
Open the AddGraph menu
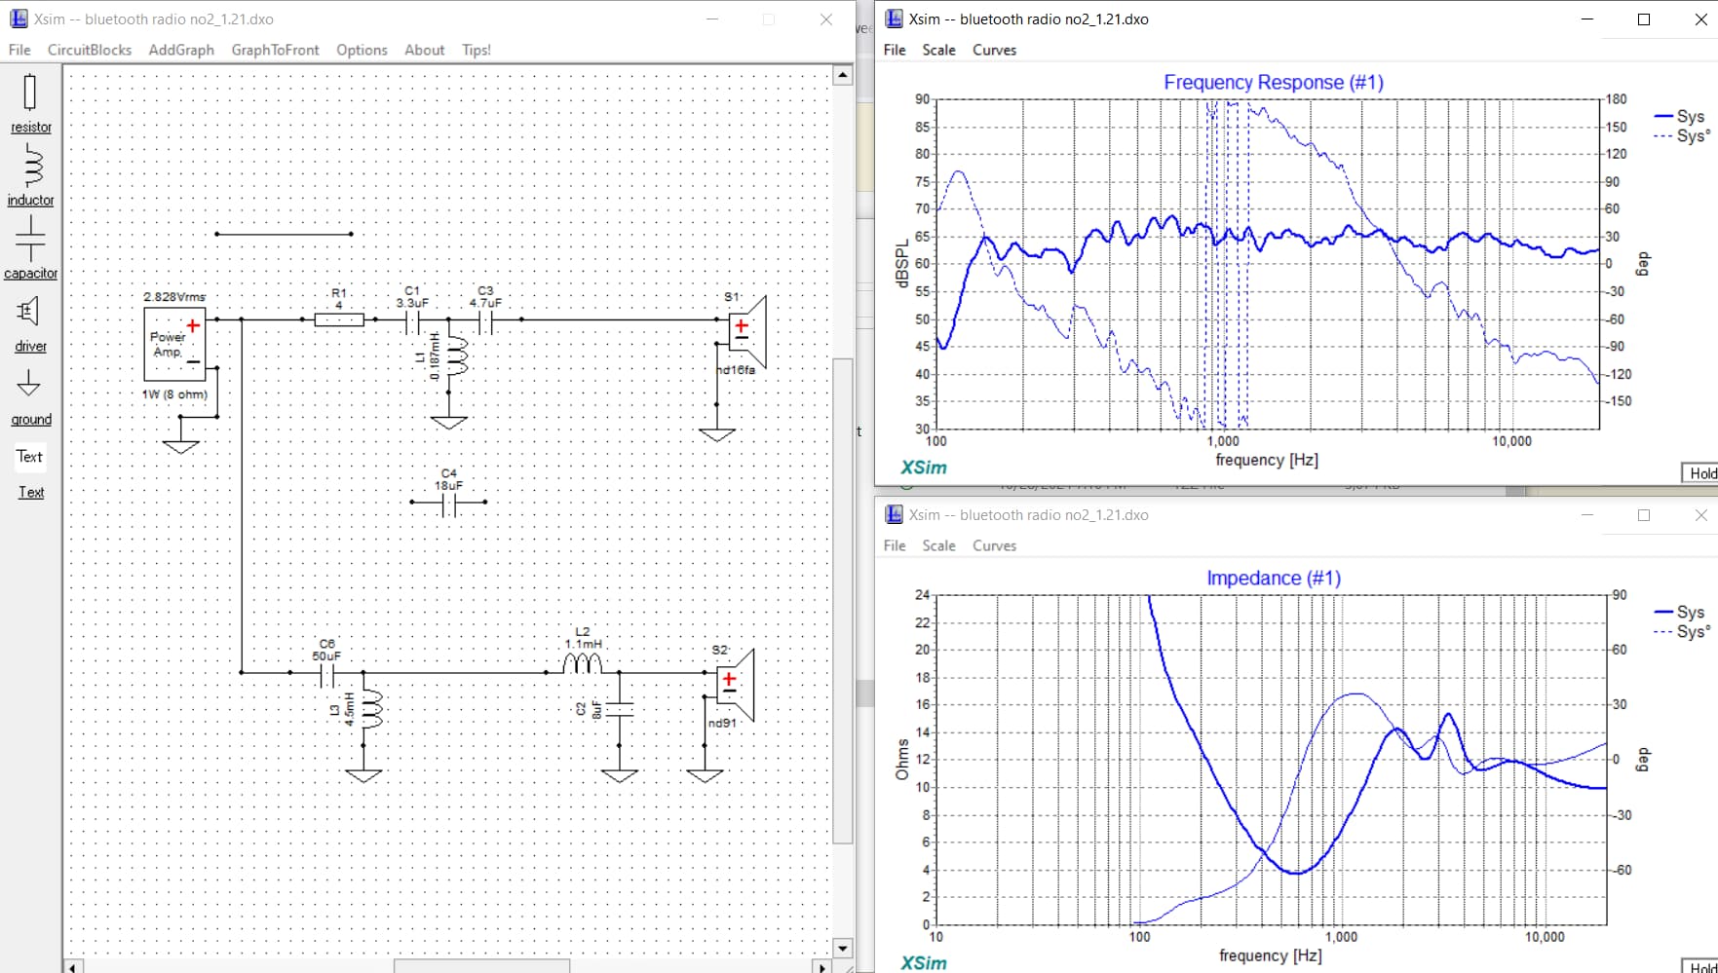coord(181,50)
